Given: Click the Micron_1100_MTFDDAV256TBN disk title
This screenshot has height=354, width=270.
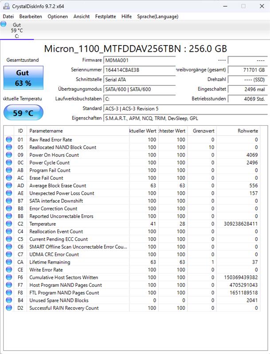Looking at the screenshot, I should point(135,49).
